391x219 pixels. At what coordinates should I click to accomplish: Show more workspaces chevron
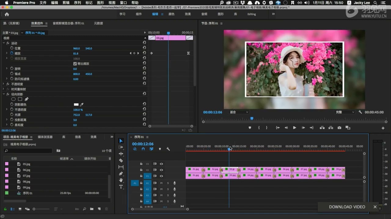[273, 14]
